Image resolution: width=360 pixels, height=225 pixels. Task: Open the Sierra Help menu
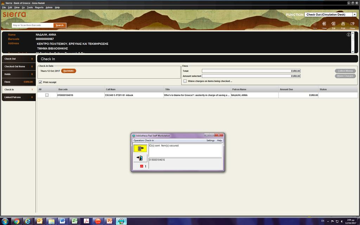[x=57, y=7]
